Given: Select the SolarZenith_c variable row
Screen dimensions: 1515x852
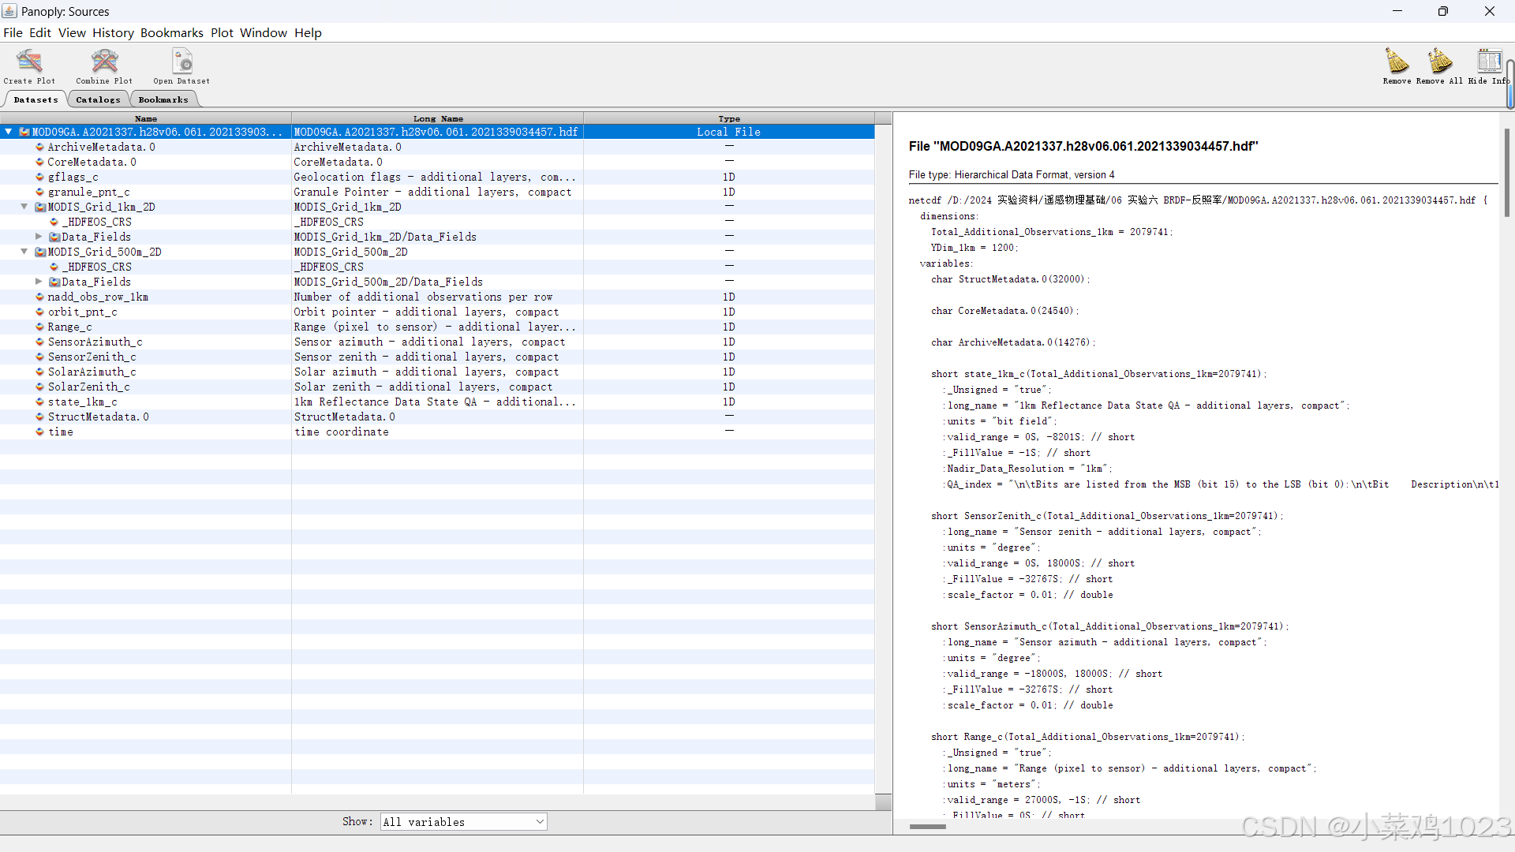Looking at the screenshot, I should (x=88, y=387).
